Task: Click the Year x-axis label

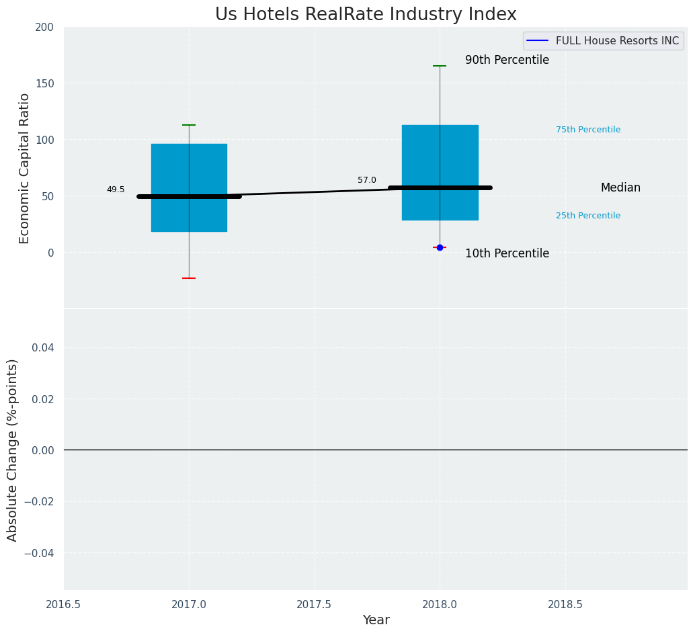Action: (376, 620)
